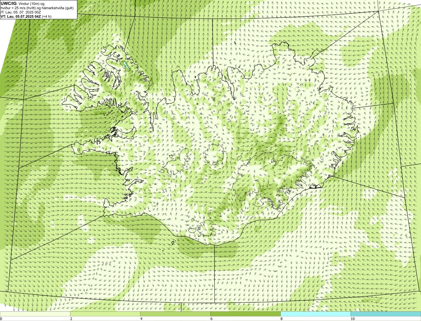The width and height of the screenshot is (421, 321).
Task: Click the legend scale label '8'
Action: (x=281, y=319)
